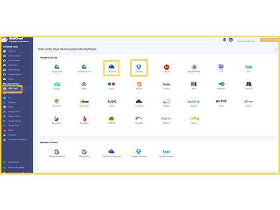Choose the WEB.DE icon
Screen dimensions: 280x210
tap(112, 120)
